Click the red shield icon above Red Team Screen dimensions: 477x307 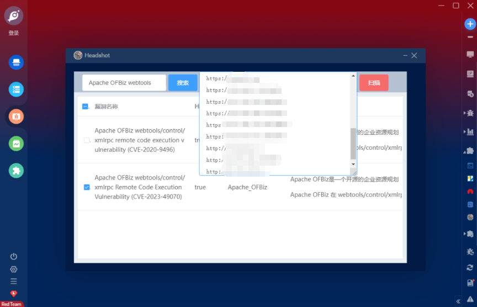point(14,293)
